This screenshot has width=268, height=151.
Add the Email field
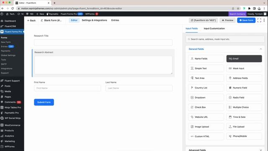[244, 59]
